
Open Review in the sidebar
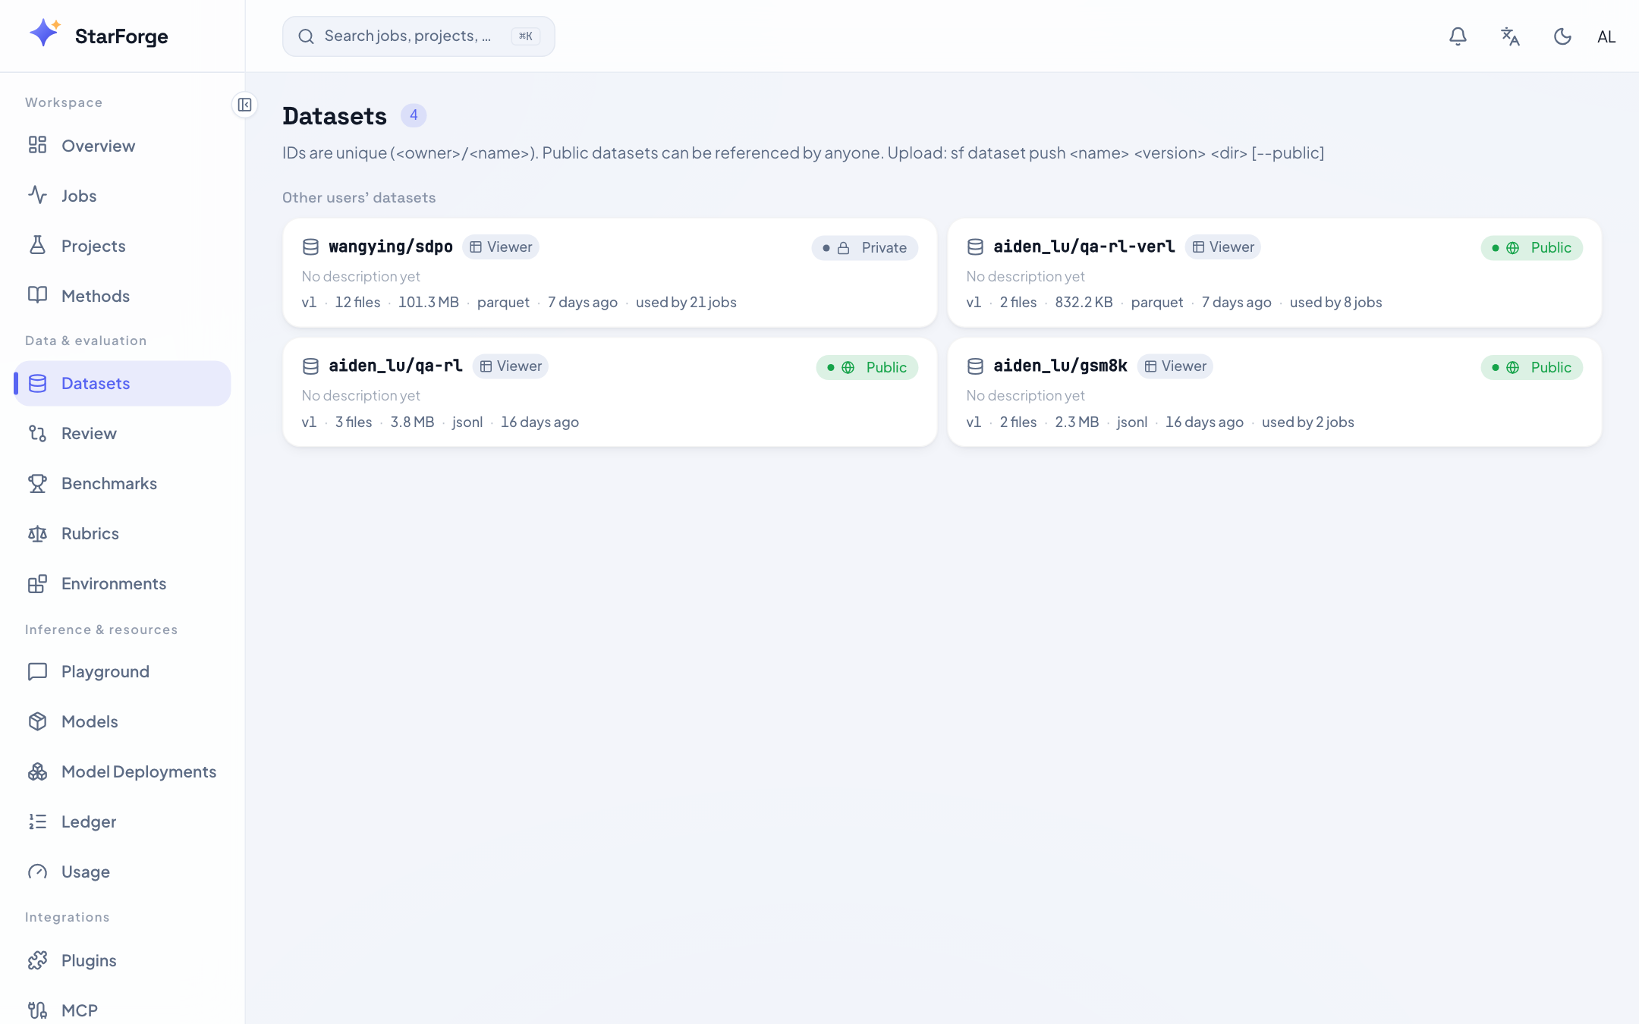coord(122,433)
